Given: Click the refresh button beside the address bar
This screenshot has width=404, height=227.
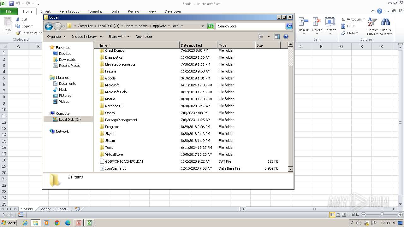Looking at the screenshot, I should (211, 26).
